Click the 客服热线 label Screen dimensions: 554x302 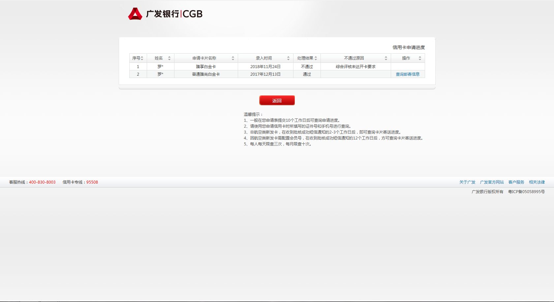19,182
